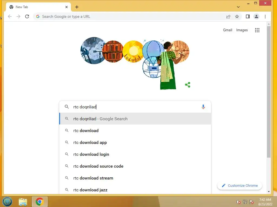Viewport: 277px width, 207px height.
Task: Expand the tab search chevron
Action: [x=238, y=7]
